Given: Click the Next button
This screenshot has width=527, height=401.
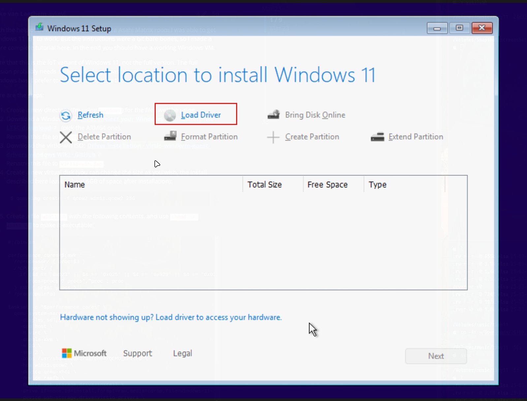Looking at the screenshot, I should tap(436, 356).
